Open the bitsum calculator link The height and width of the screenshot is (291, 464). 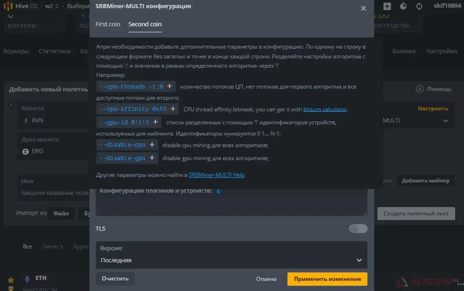[325, 109]
